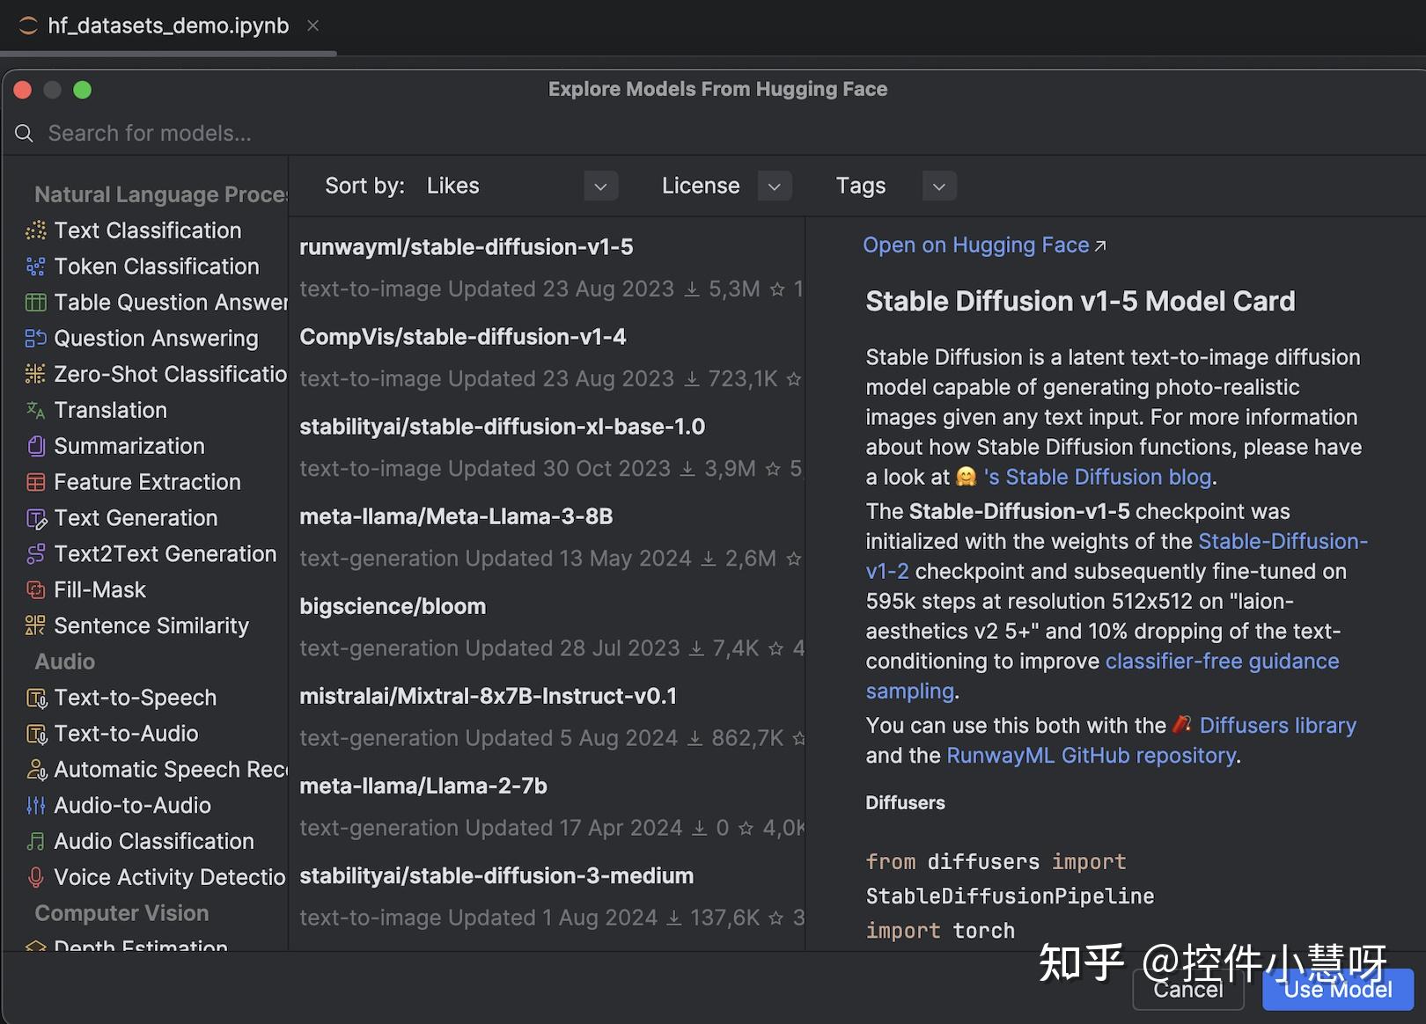Open the Tags dropdown

938,186
